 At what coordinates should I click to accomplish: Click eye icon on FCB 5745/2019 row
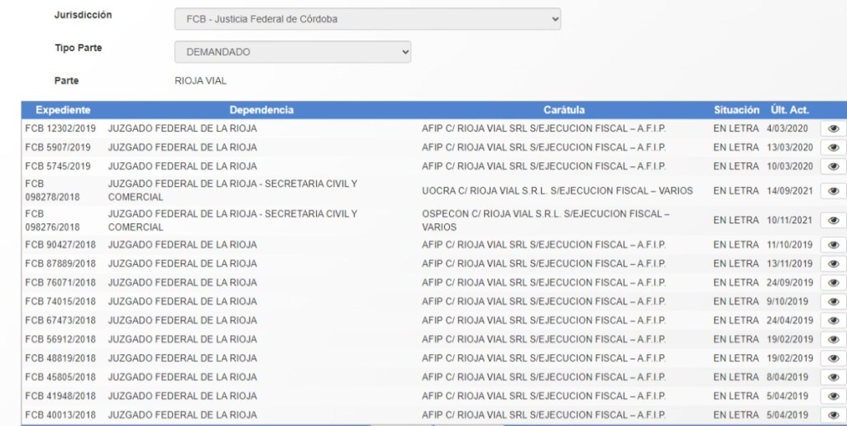(833, 166)
